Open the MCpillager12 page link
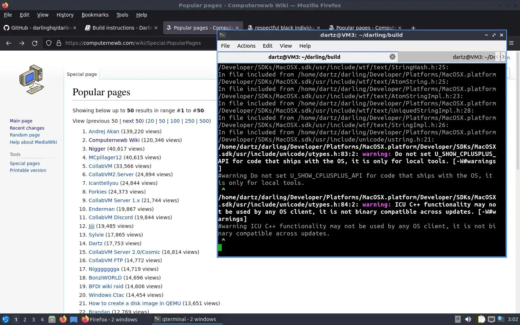The height and width of the screenshot is (325, 520). click(x=105, y=157)
